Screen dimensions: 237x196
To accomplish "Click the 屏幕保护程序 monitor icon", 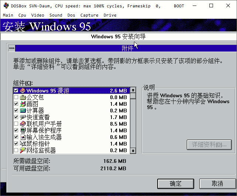I will 23,130.
